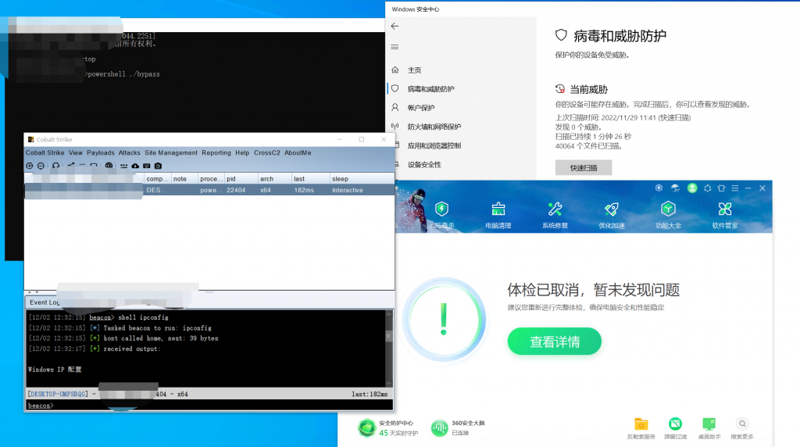Open the CrossC2 menu
Screen dimensions: 800x447
pyautogui.click(x=267, y=152)
